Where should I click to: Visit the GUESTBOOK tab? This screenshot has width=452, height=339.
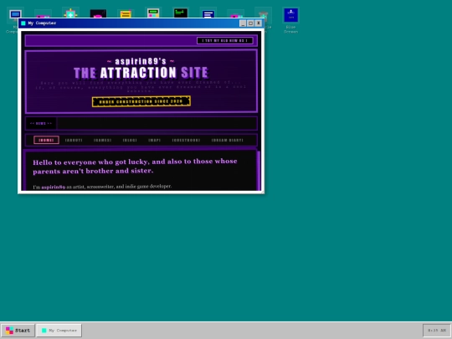click(x=186, y=140)
